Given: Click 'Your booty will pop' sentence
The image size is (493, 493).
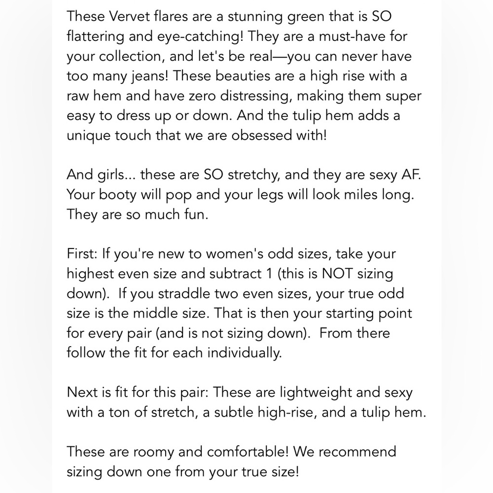Looking at the screenshot, I should pos(129,195).
